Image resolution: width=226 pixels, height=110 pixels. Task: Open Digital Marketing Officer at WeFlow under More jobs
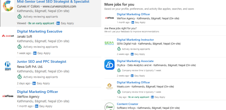pyautogui.click(x=133, y=14)
